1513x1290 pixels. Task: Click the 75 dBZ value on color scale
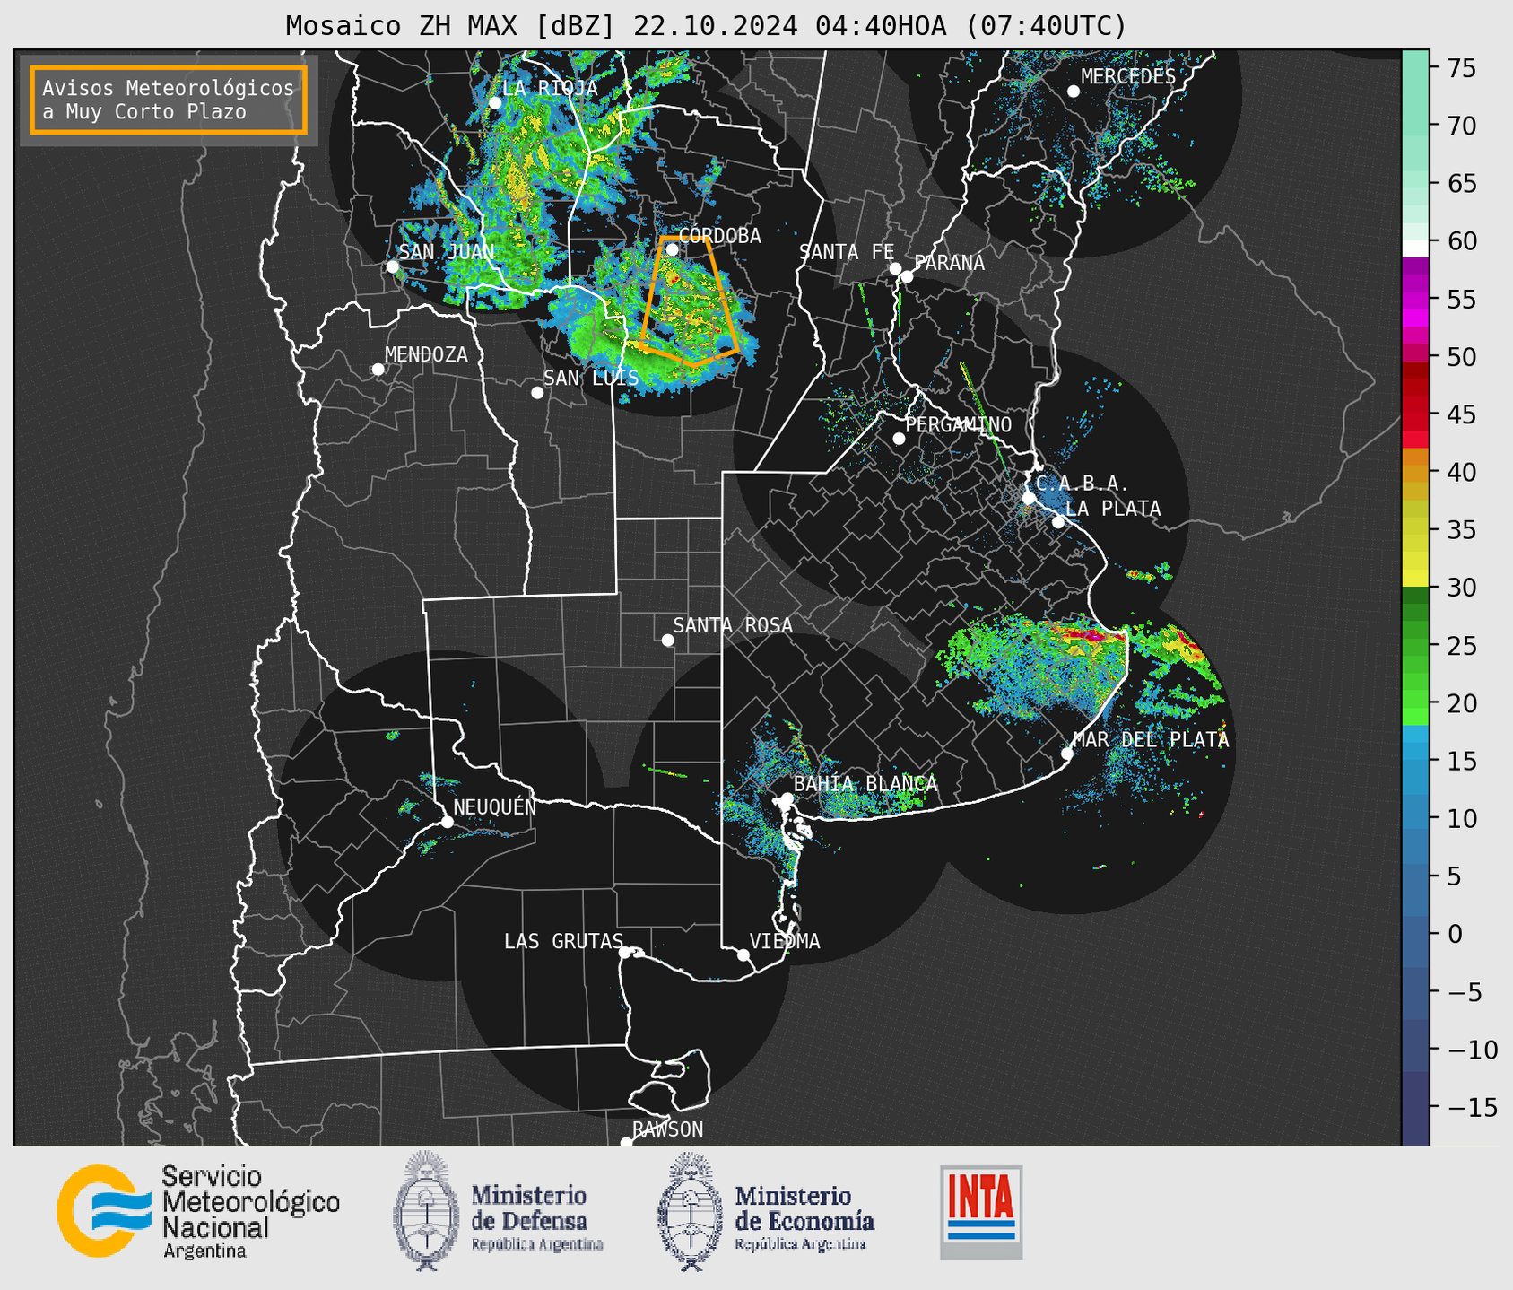click(1462, 68)
